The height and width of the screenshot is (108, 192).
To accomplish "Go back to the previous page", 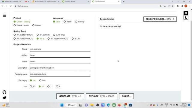I will click(x=2, y=6).
